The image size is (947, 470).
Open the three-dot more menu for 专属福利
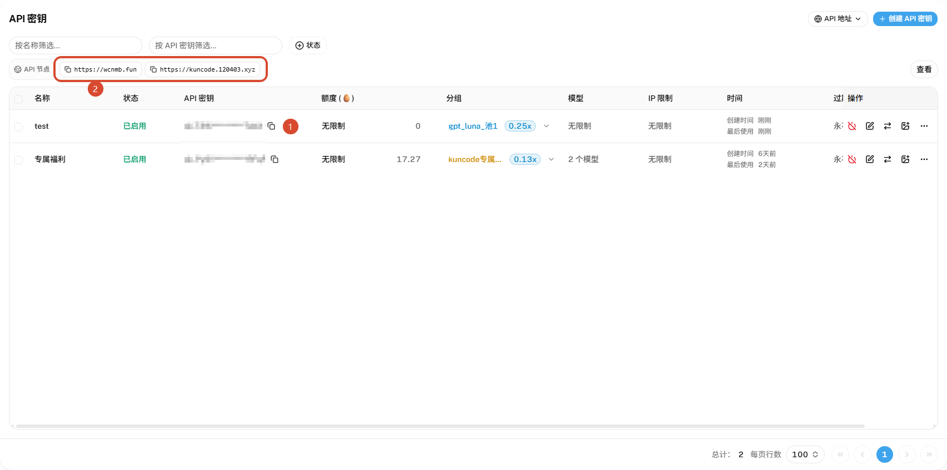coord(924,159)
